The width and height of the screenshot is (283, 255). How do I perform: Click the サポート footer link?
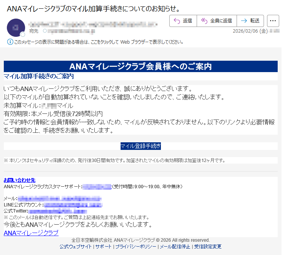(x=103, y=246)
